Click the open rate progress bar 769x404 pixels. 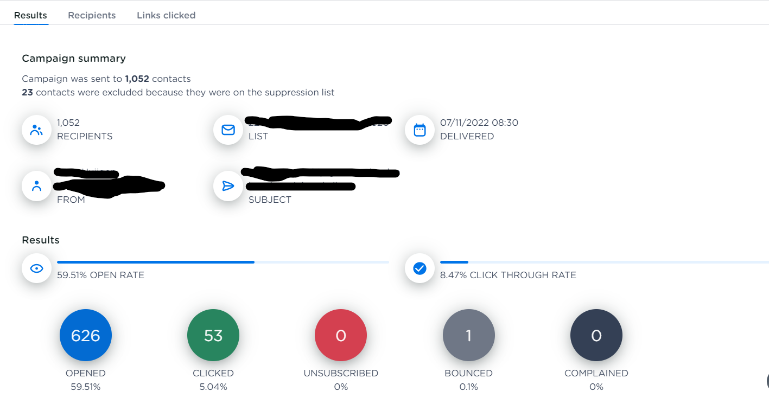point(223,262)
